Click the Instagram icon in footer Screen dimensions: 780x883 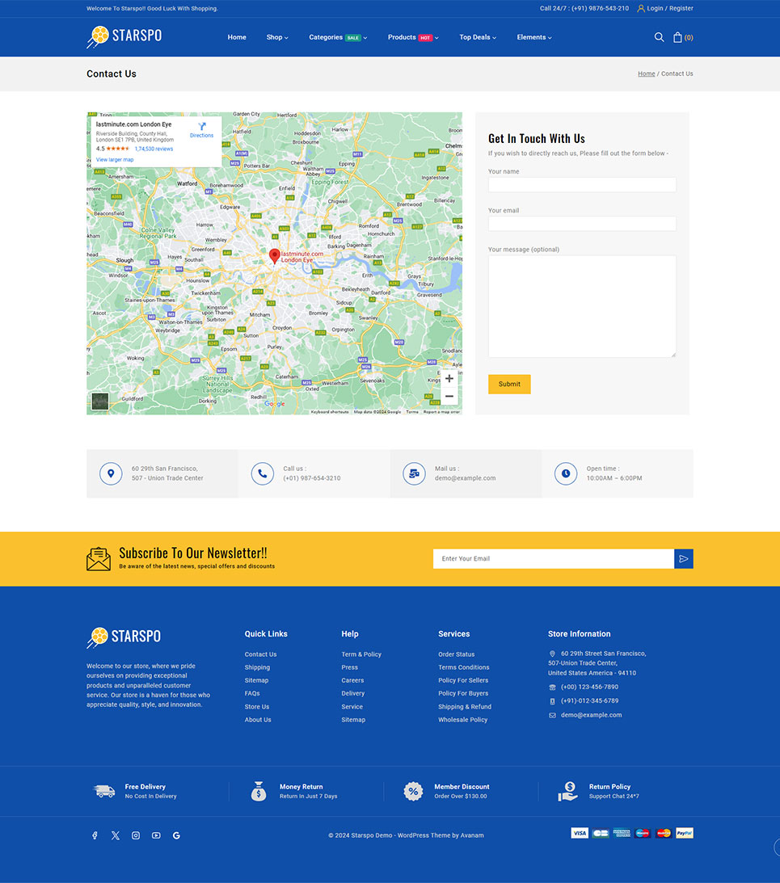tap(136, 835)
